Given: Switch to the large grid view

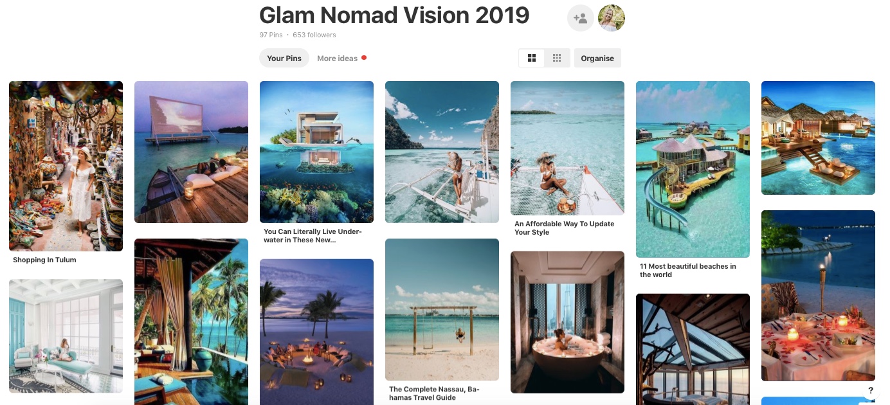Looking at the screenshot, I should click(x=532, y=58).
